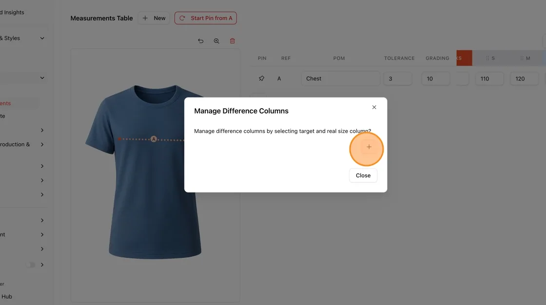Click the undo arrow icon above the image
The width and height of the screenshot is (546, 305).
click(x=200, y=41)
